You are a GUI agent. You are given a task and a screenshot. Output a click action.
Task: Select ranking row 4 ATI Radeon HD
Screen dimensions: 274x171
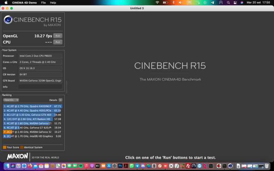coord(33,119)
